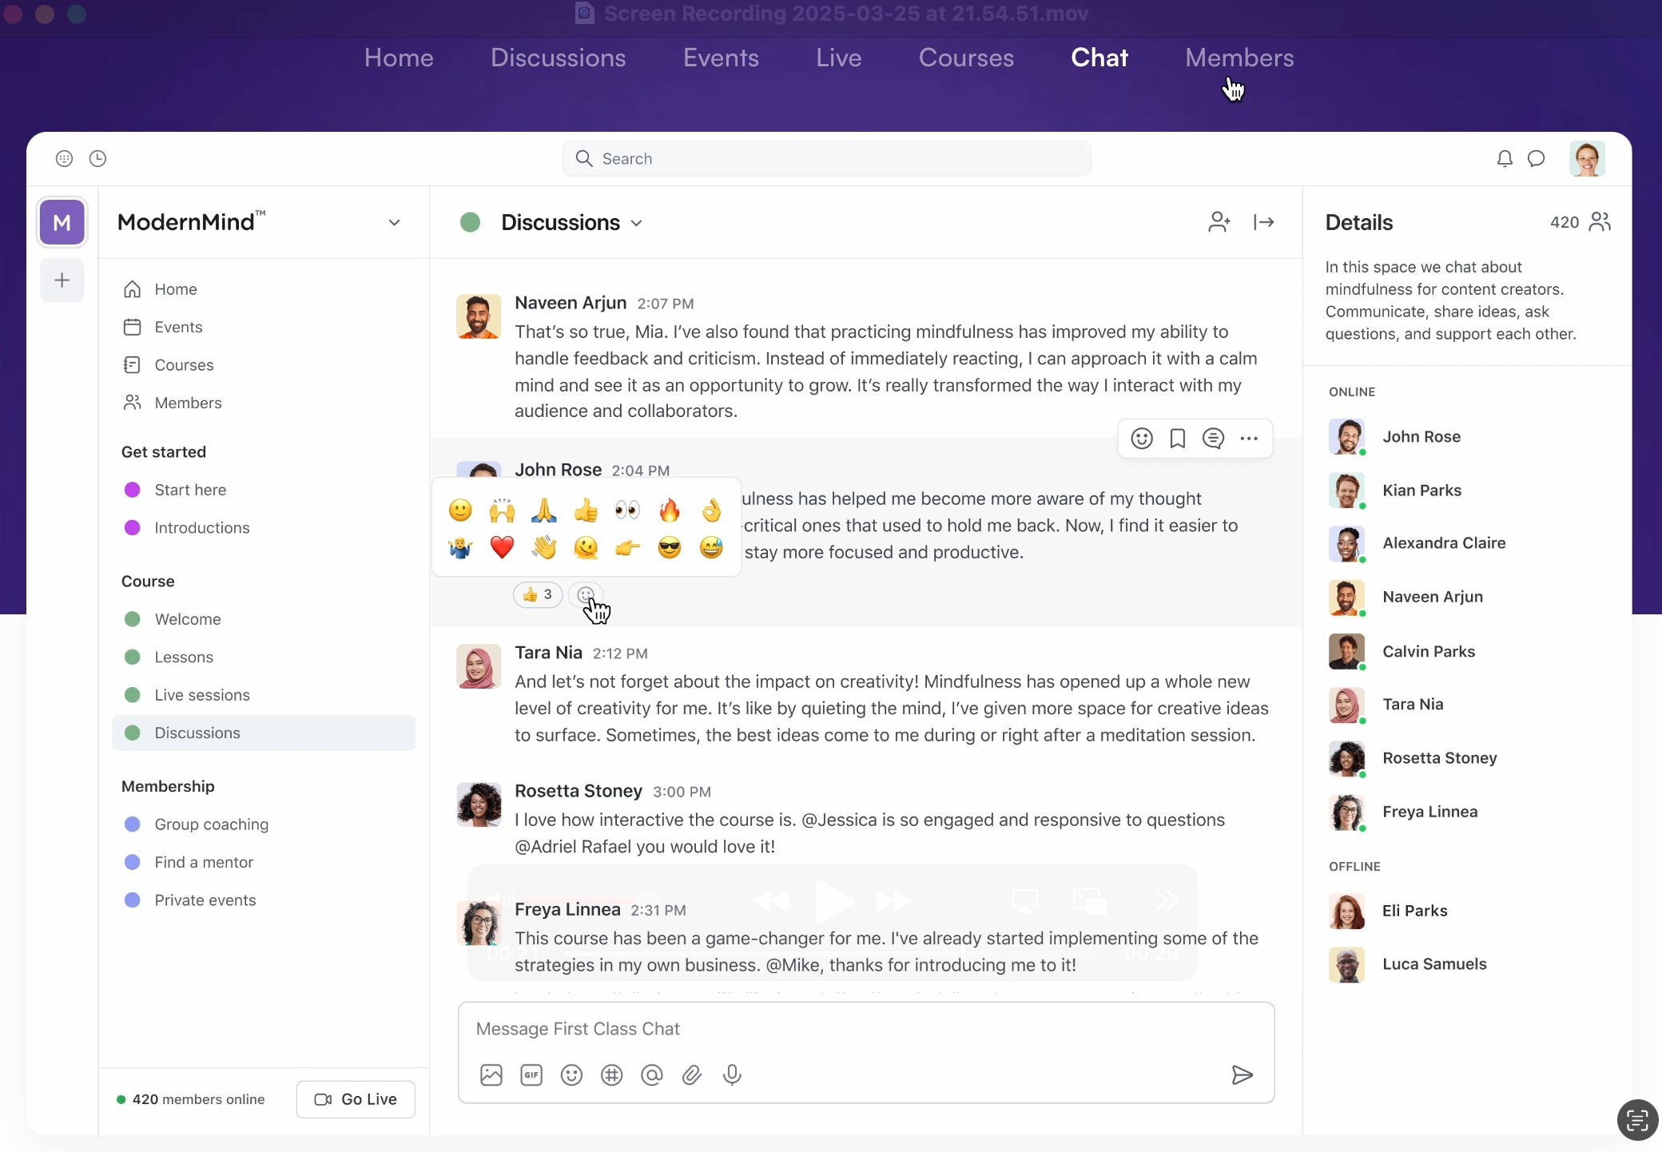Switch to the Members top navigation tab
The height and width of the screenshot is (1152, 1662).
[x=1239, y=58]
